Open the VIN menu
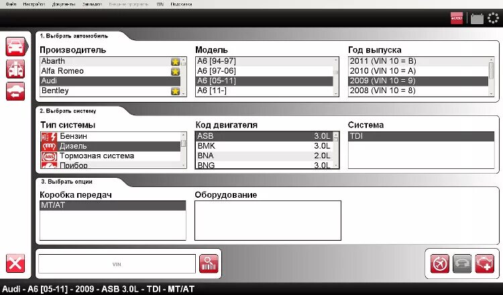Viewport: 503px width, 295px height. [x=160, y=4]
